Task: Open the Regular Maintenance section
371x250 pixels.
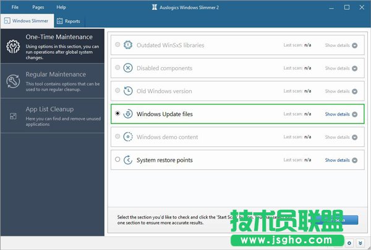Action: click(x=53, y=81)
